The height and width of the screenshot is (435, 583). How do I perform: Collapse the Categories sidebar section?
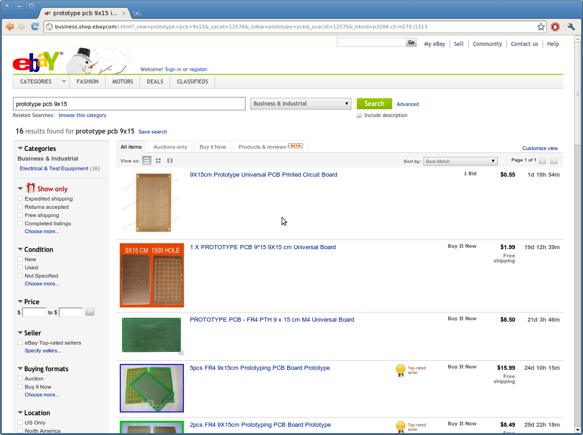(20, 148)
